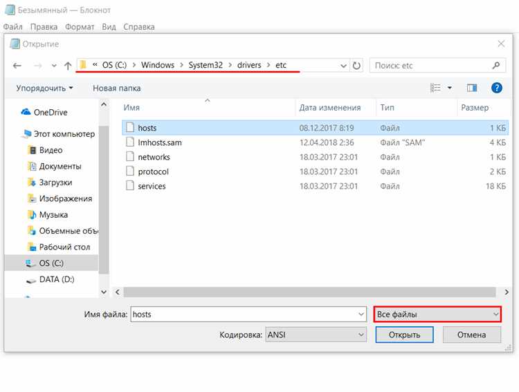Open the help question mark icon
This screenshot has width=519, height=392.
point(496,88)
